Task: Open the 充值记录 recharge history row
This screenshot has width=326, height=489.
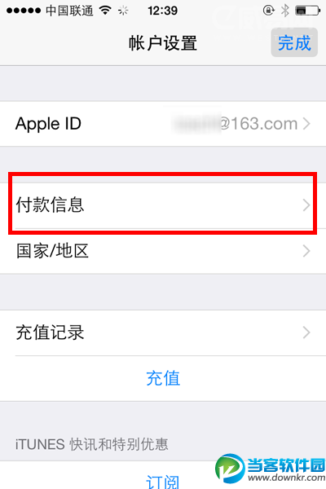Action: (163, 333)
